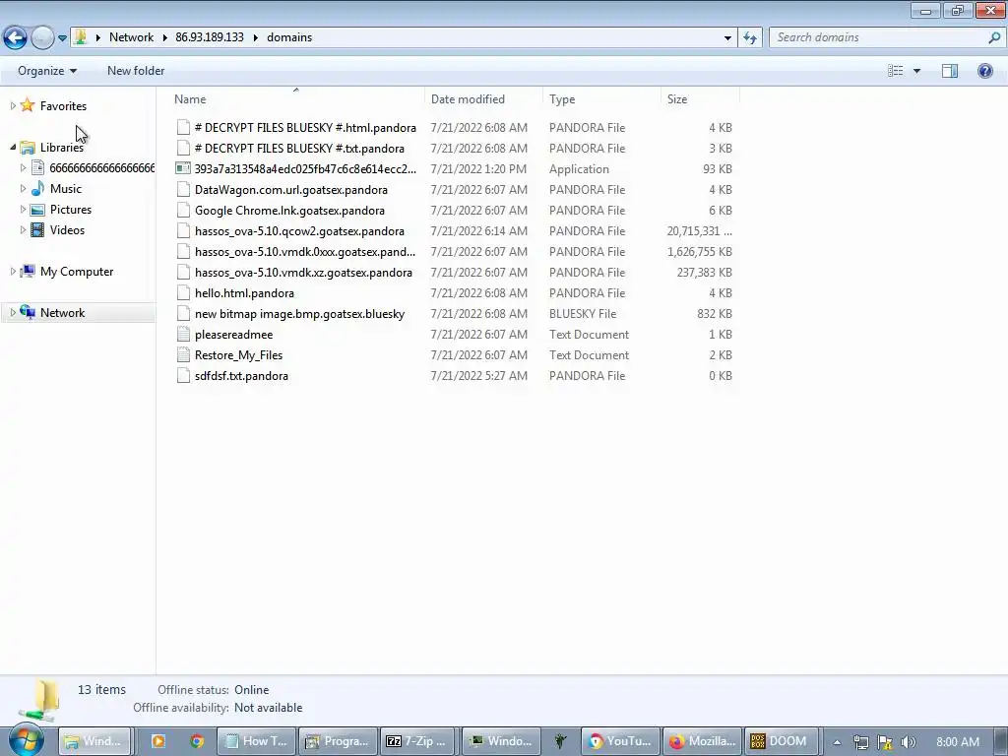Select new bitmap image.bmp.goatsex.bluesky file
The height and width of the screenshot is (756, 1008).
[x=299, y=314]
